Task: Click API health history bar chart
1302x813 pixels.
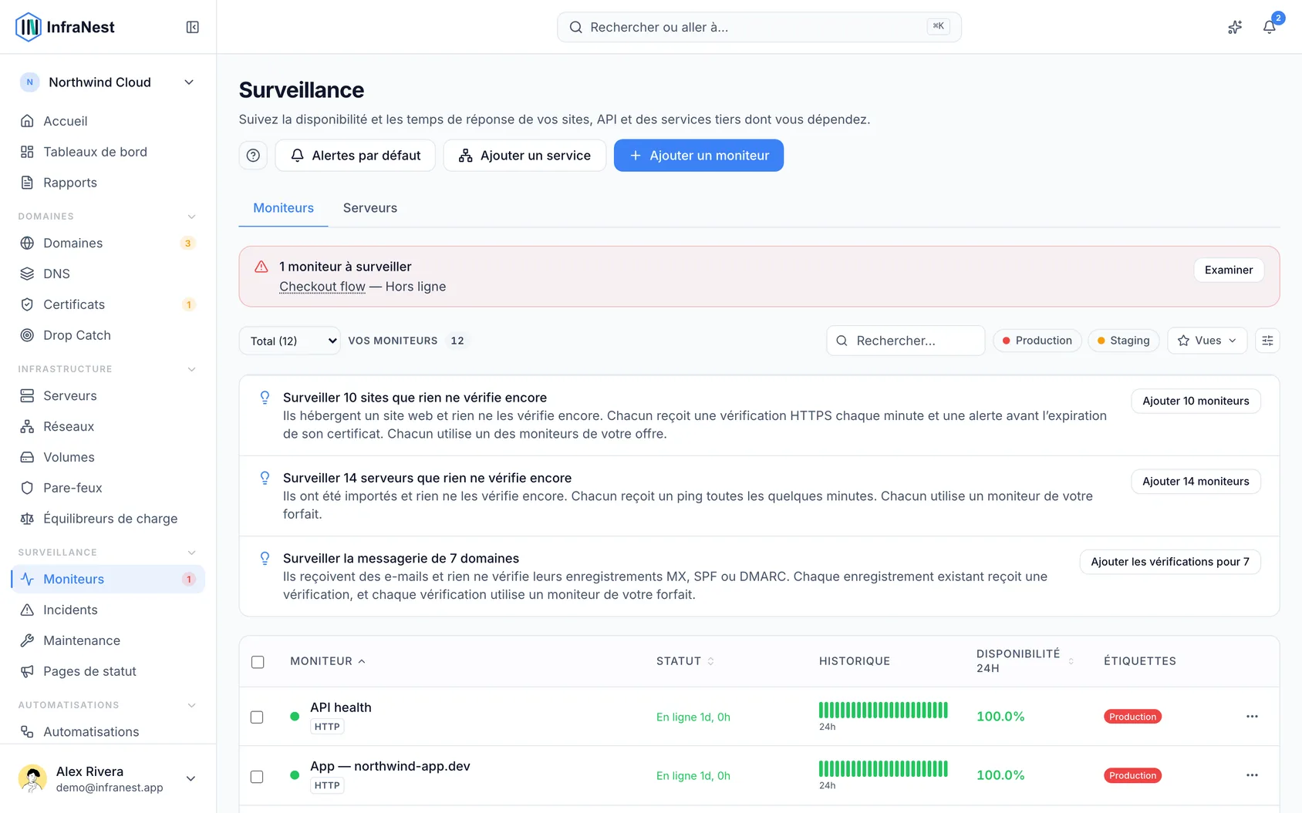Action: 883,710
